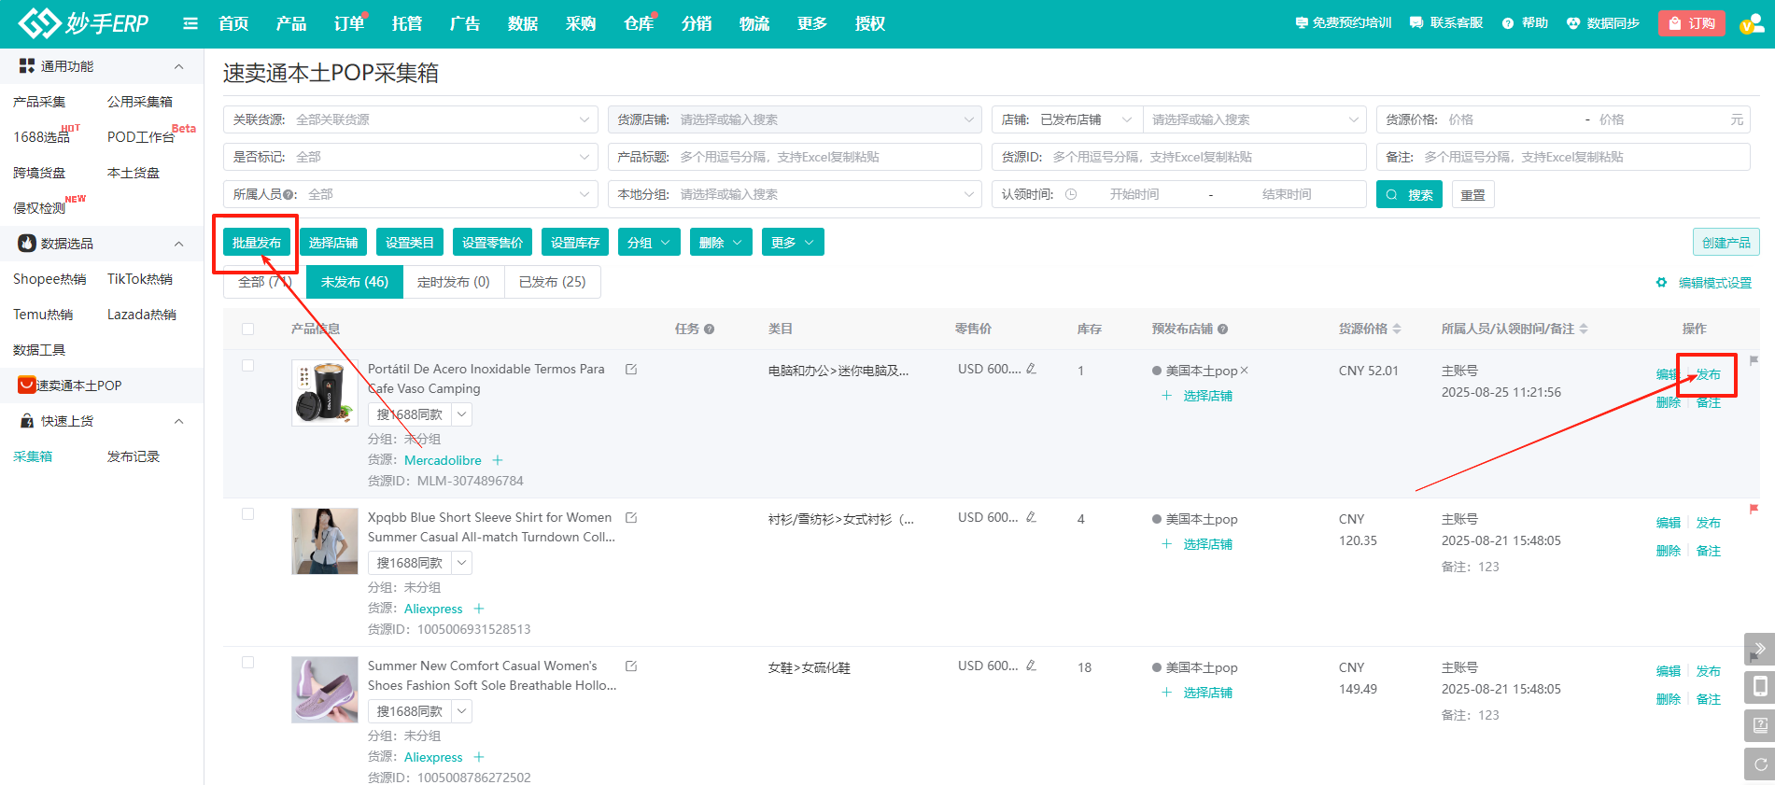Image resolution: width=1775 pixels, height=785 pixels.
Task: Collapse the 通用功能 sidebar section
Action: click(x=178, y=66)
